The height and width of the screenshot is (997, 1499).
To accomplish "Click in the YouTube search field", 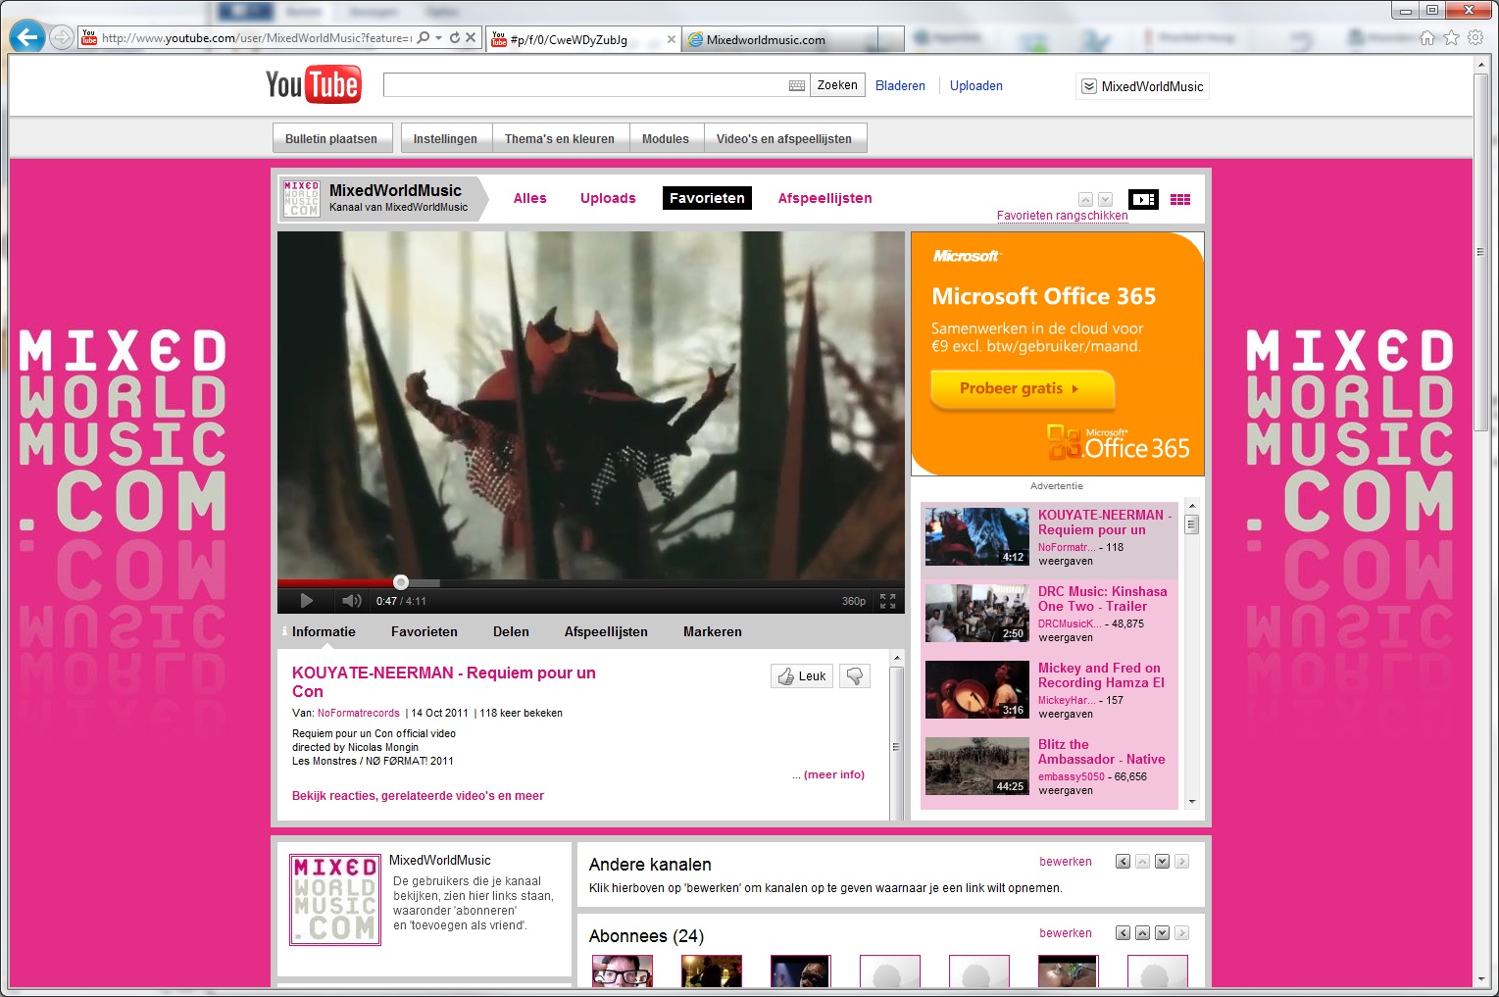I will (x=586, y=85).
